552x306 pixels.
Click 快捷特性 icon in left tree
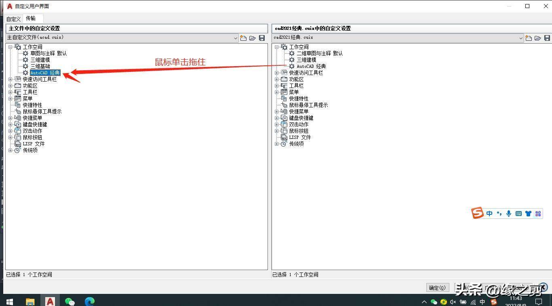tap(18, 105)
